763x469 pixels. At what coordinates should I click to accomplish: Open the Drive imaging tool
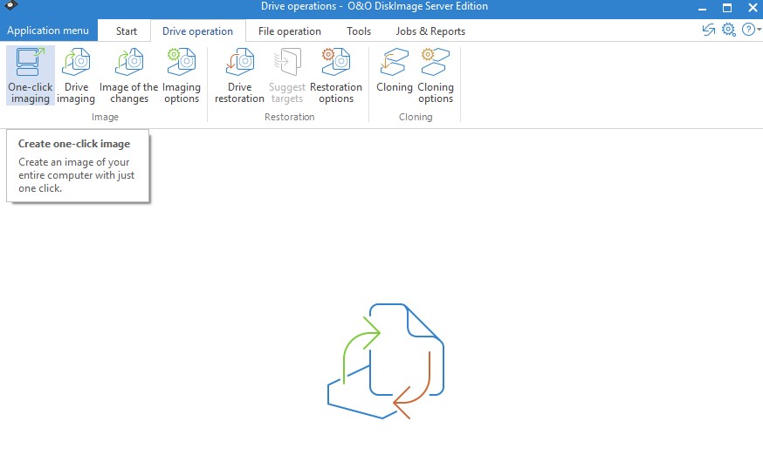[x=76, y=75]
